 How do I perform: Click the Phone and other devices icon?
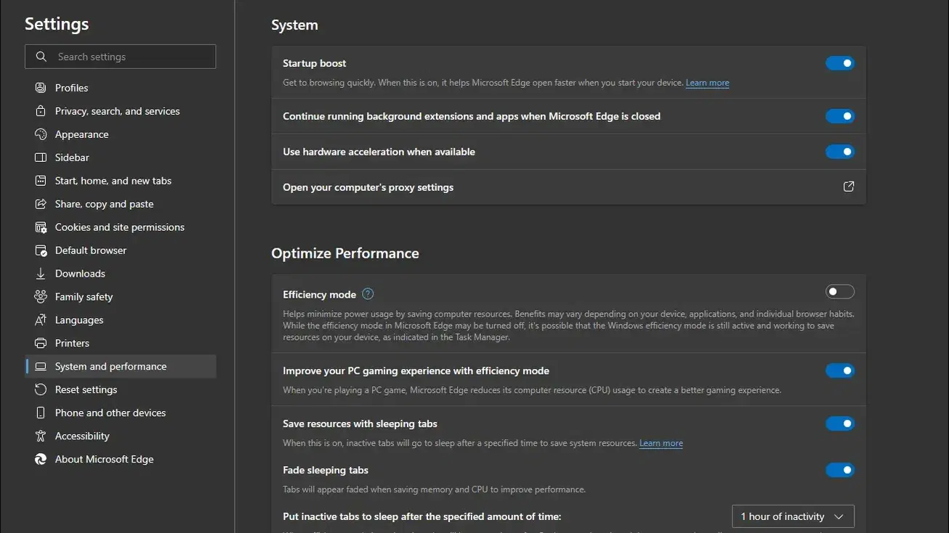click(41, 413)
